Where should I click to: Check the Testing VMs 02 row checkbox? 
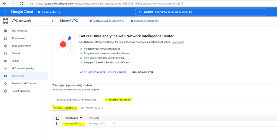[x=58, y=124]
